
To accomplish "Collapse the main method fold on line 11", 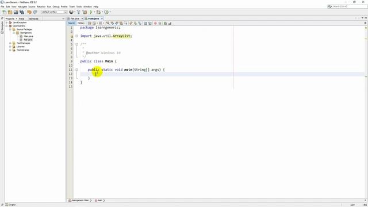I will coord(76,70).
